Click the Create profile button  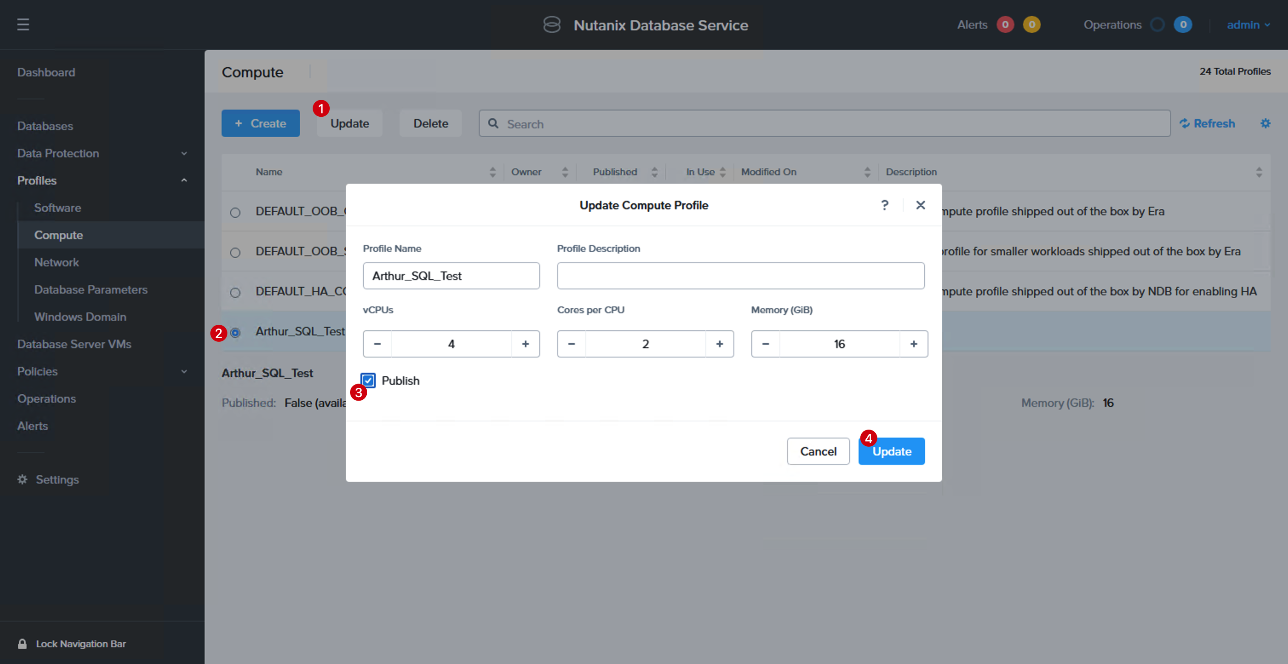tap(261, 123)
